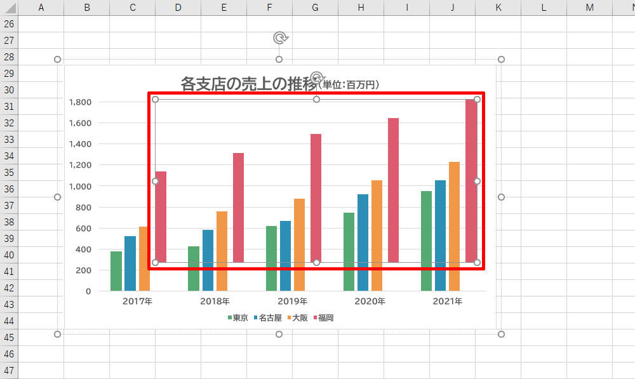Select row header 30
635x379 pixels.
(9, 90)
